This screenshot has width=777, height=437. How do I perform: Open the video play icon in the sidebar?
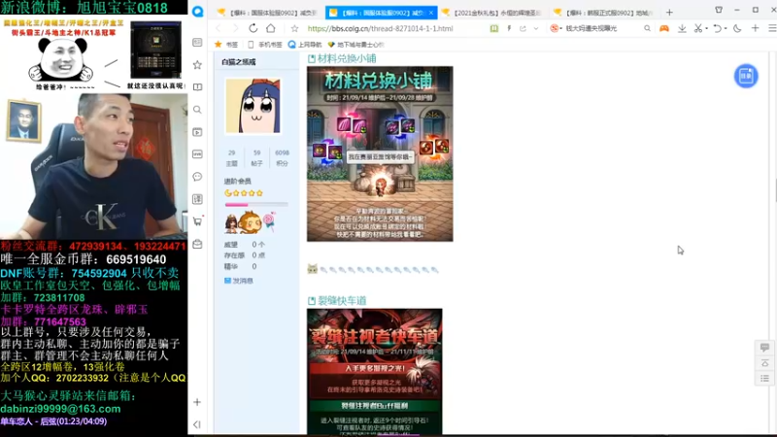click(x=197, y=132)
